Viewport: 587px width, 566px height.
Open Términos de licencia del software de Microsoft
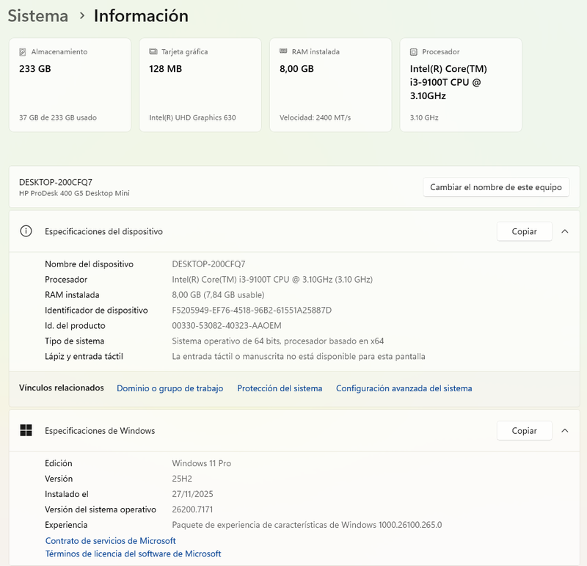tap(134, 554)
